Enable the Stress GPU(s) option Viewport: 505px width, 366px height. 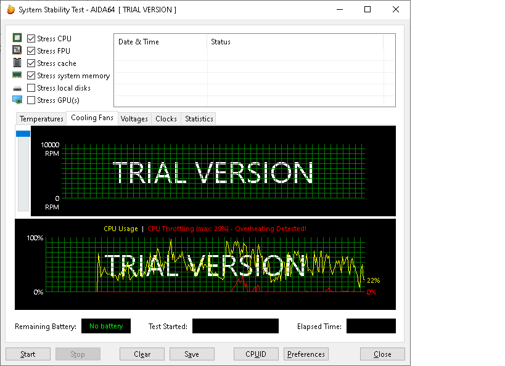pos(30,100)
